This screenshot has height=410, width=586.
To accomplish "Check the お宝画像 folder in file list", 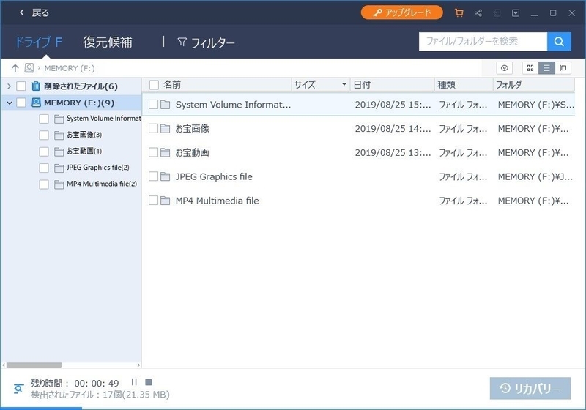I will point(153,128).
